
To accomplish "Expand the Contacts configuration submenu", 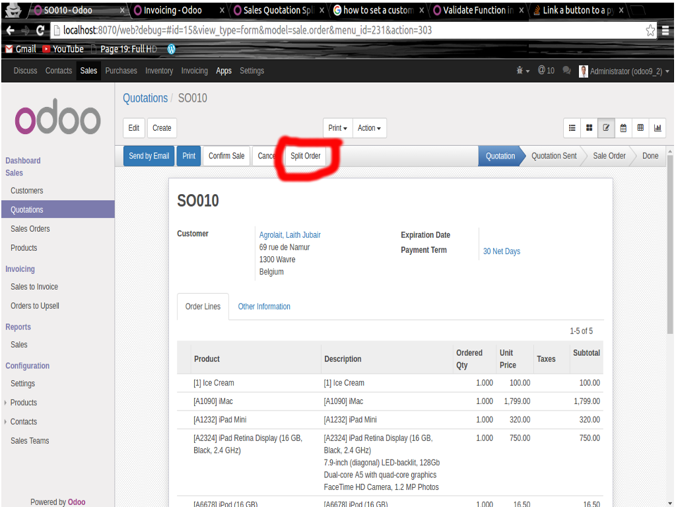I will point(23,422).
